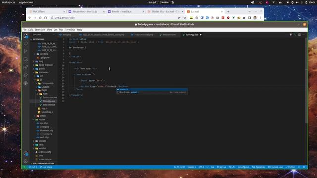Open .editorconfig file in explorer
Screen dimensions: 317x178
tap(45, 152)
